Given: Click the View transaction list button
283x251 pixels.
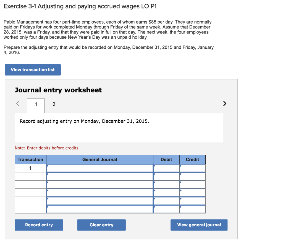Looking at the screenshot, I should tap(33, 70).
